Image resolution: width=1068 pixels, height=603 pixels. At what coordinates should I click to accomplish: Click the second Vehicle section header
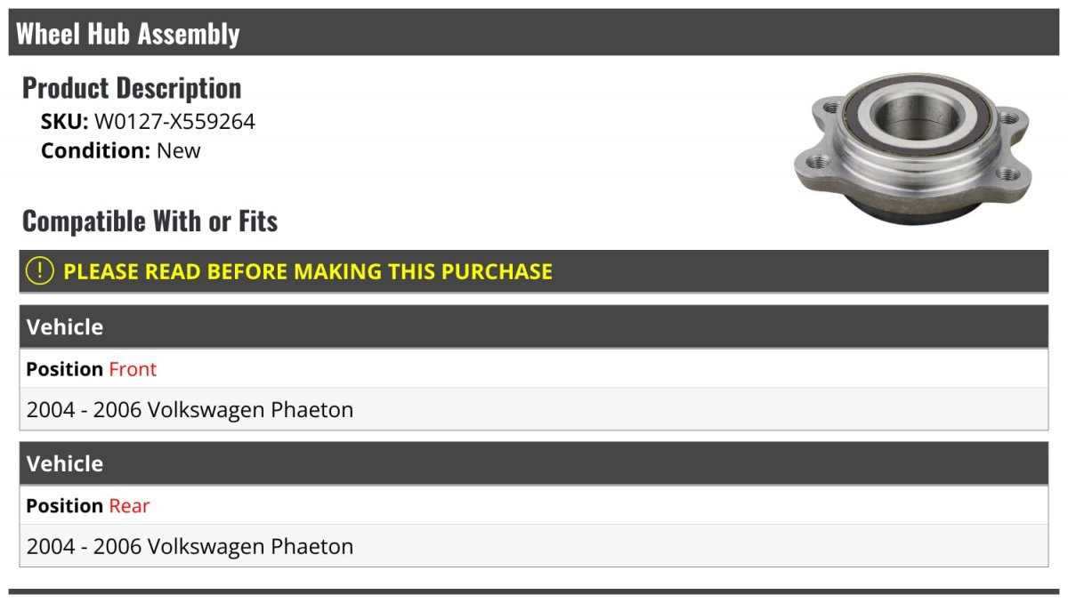534,463
